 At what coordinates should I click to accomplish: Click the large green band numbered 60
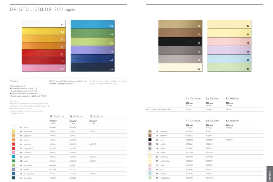[x=93, y=33]
